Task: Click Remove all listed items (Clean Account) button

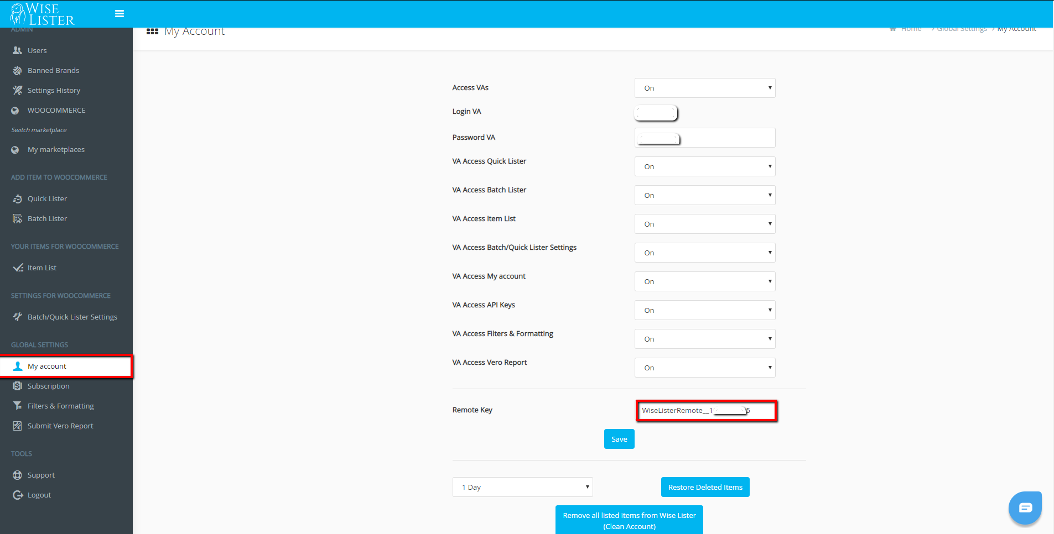Action: coord(629,520)
